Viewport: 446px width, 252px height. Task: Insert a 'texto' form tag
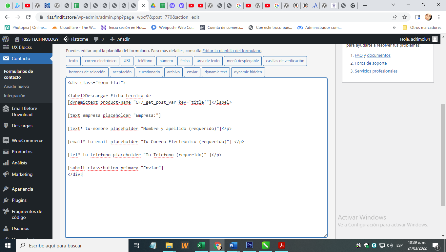click(73, 61)
